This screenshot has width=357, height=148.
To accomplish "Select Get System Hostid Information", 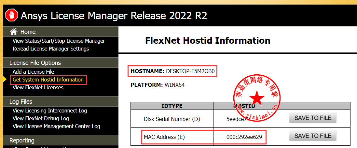I will coord(48,80).
